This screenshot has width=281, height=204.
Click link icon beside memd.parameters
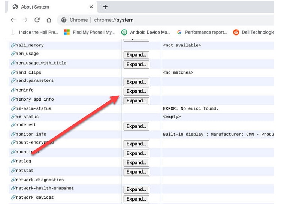pyautogui.click(x=13, y=81)
